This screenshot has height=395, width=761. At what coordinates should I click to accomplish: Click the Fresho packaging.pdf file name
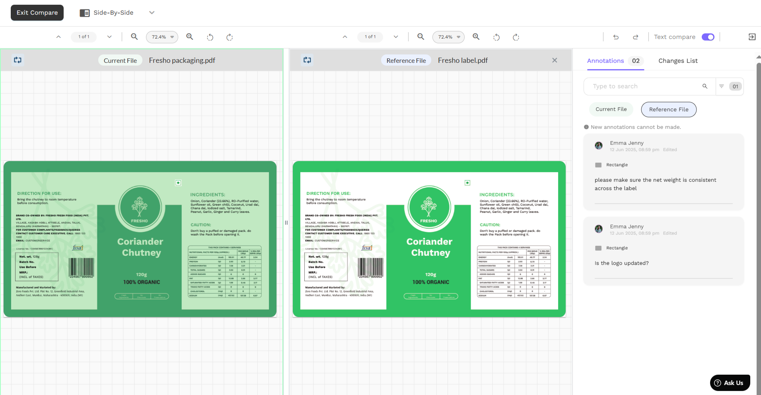point(182,60)
